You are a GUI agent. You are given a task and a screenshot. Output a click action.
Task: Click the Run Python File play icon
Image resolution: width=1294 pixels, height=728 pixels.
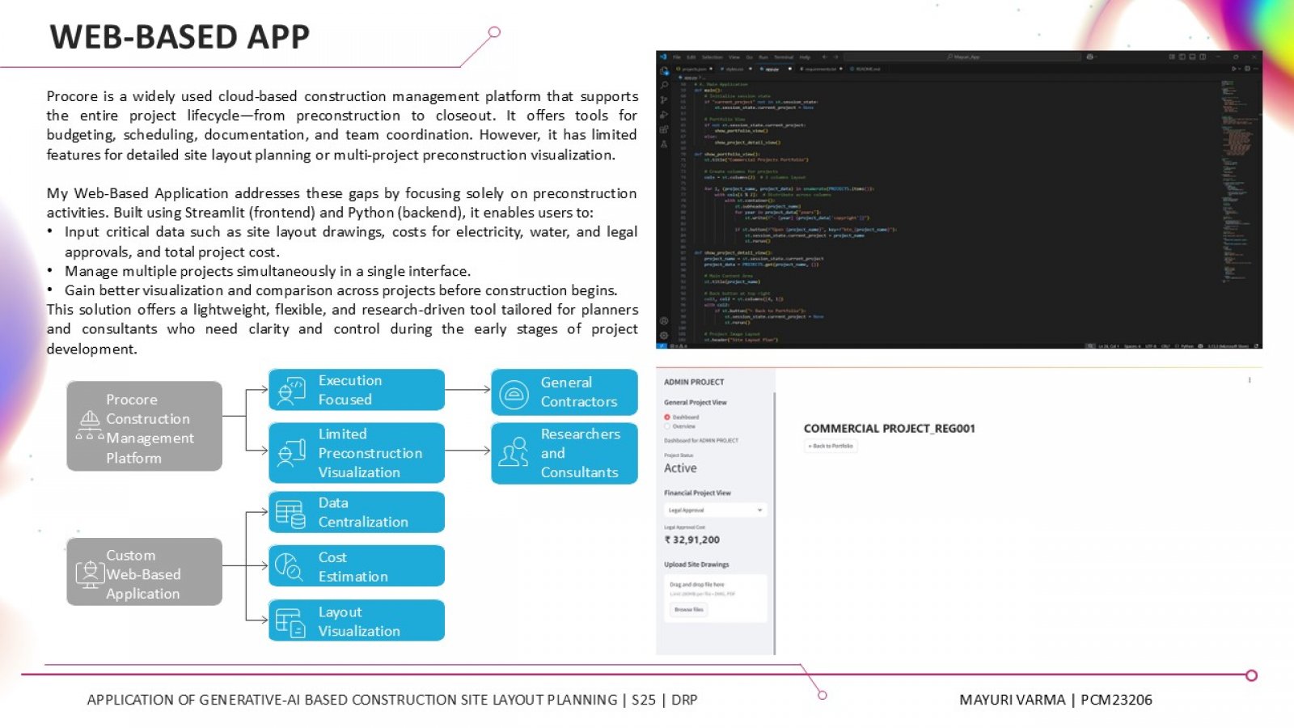tap(1233, 69)
